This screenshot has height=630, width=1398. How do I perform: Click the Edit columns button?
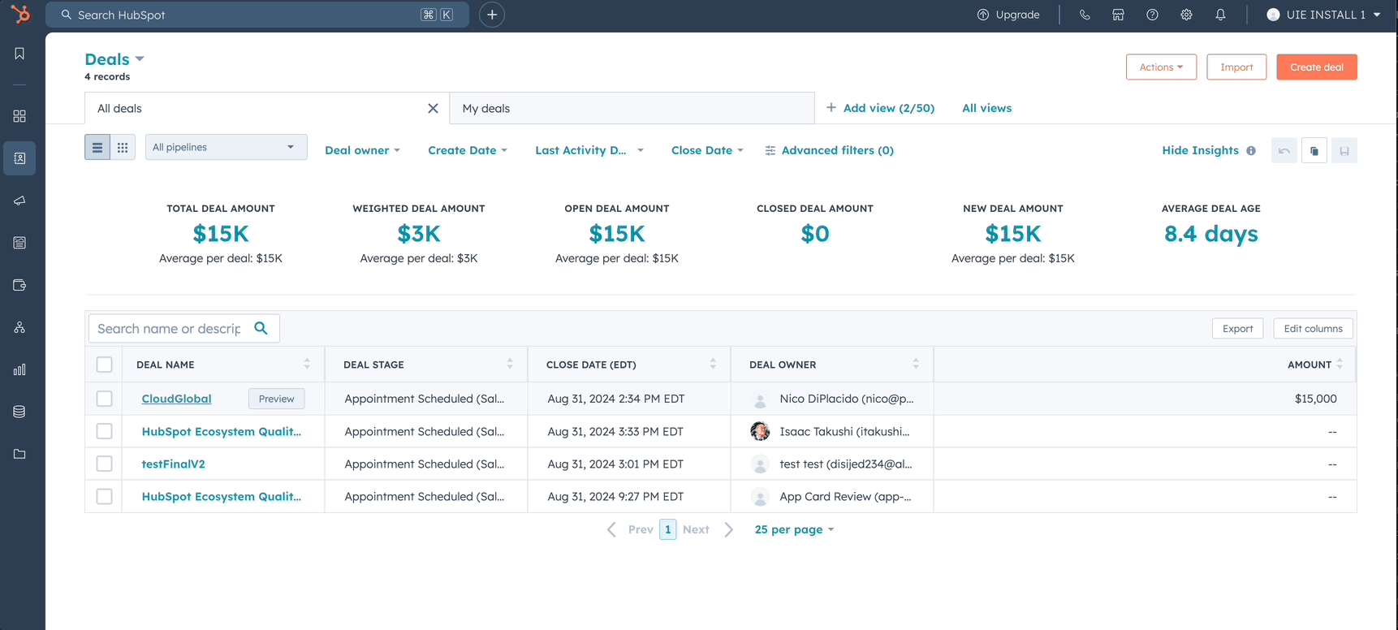(1313, 328)
